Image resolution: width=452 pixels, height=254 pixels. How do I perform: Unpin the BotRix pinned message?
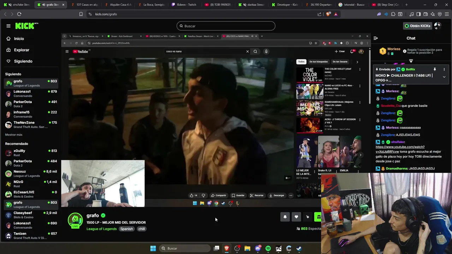(x=435, y=69)
